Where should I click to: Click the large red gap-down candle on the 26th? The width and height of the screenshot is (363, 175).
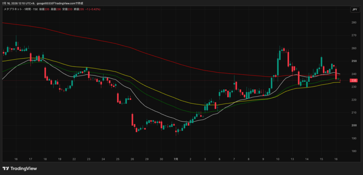[x=133, y=120]
